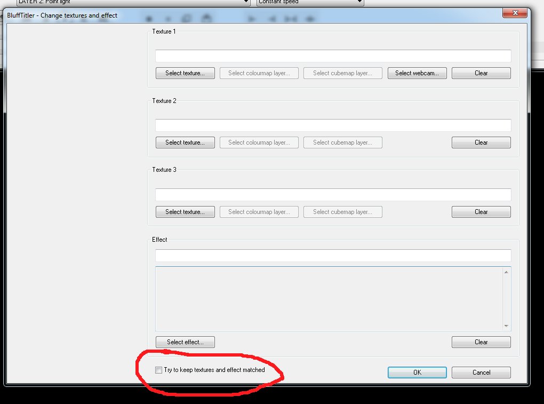Click Select cubemap layer in Texture 1
Image resolution: width=544 pixels, height=404 pixels.
pos(343,73)
